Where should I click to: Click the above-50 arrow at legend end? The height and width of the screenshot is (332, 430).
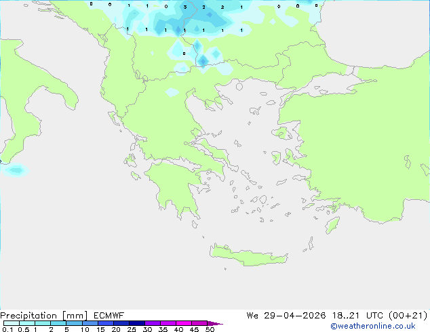[x=215, y=323]
